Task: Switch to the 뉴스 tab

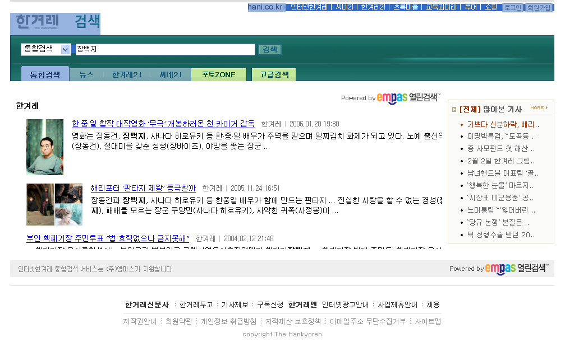Action: click(86, 74)
